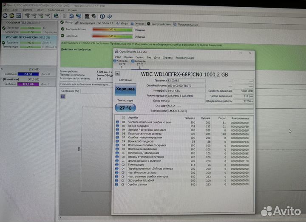Click the blue status dot on row 05 Переназначенные сектора
Image resolution: width=306 pixels, height=222 pixels.
[117, 134]
